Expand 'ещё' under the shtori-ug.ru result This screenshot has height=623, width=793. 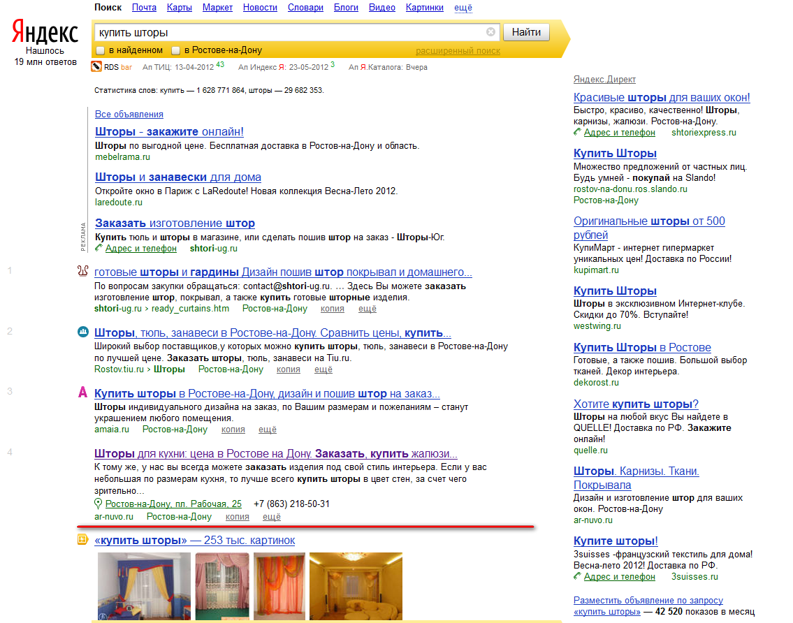click(368, 309)
